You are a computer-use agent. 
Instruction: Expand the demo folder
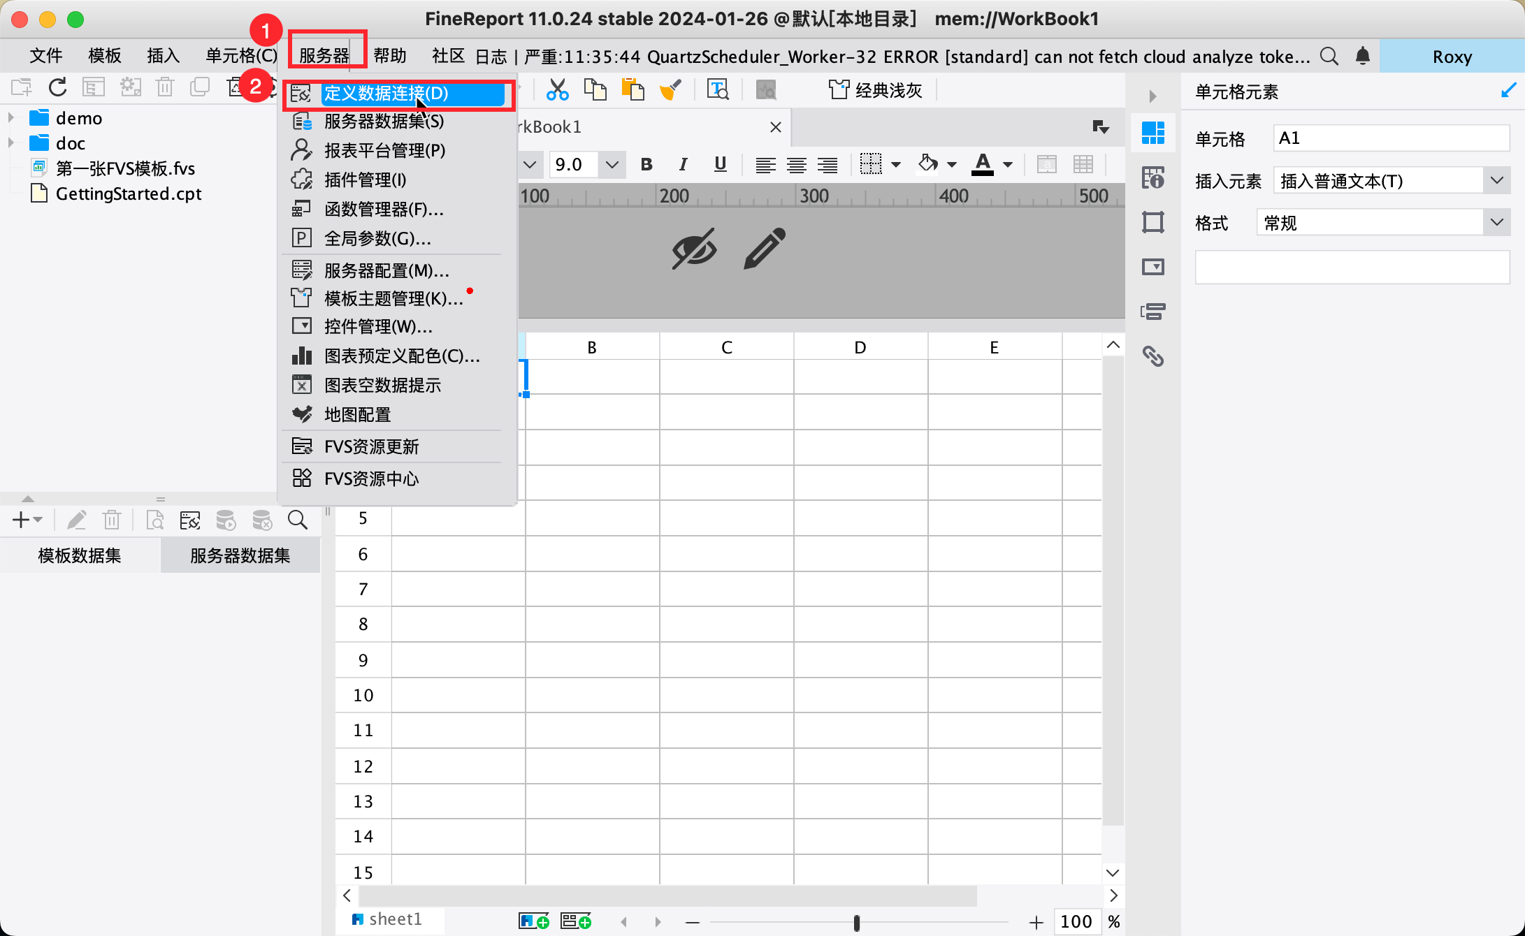tap(11, 117)
